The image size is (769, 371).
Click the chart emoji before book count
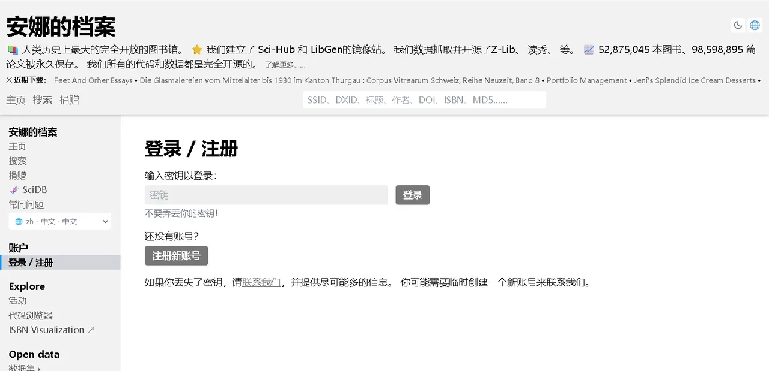click(589, 50)
